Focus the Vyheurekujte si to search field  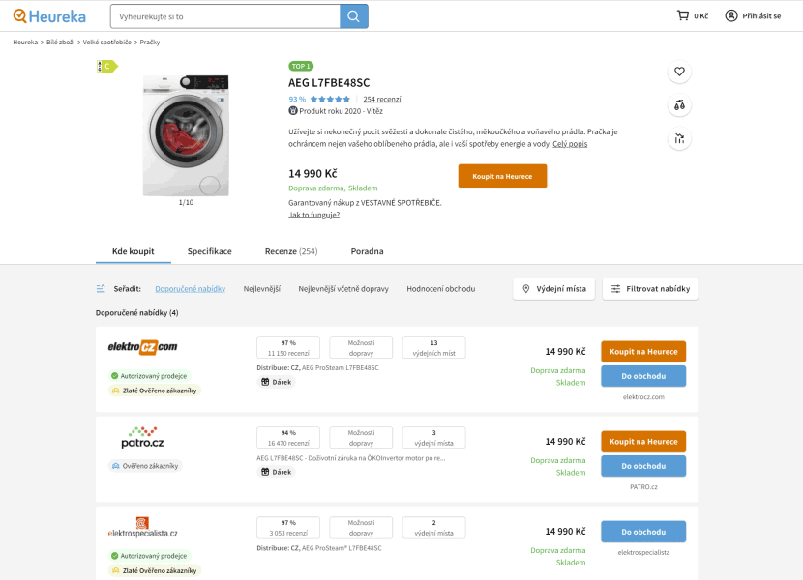pyautogui.click(x=224, y=16)
